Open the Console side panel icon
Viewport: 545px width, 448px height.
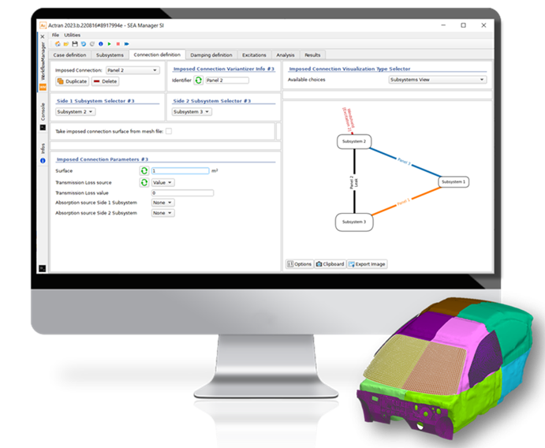pyautogui.click(x=43, y=128)
